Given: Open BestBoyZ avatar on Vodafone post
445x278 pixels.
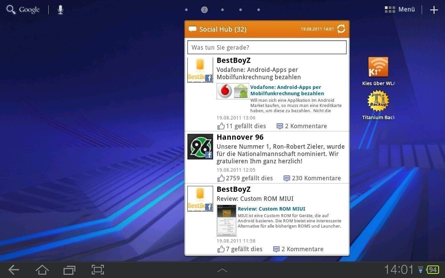Looking at the screenshot, I should tap(200, 70).
